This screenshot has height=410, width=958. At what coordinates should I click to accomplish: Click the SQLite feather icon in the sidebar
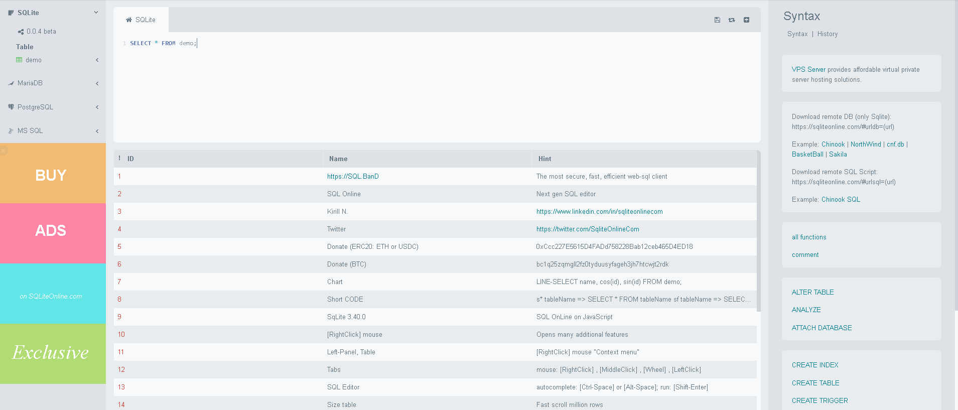tap(11, 13)
